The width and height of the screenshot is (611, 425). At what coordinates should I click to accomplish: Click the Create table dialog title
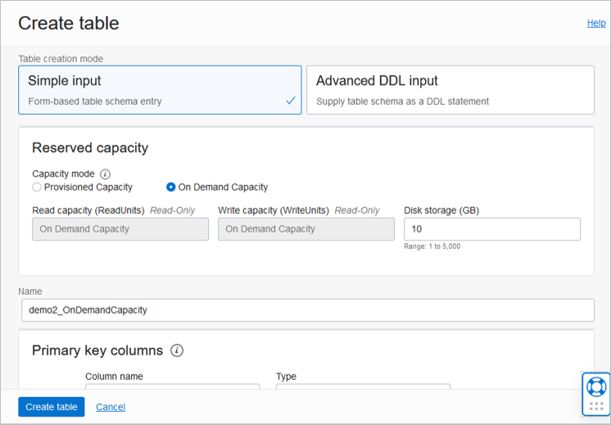(69, 23)
